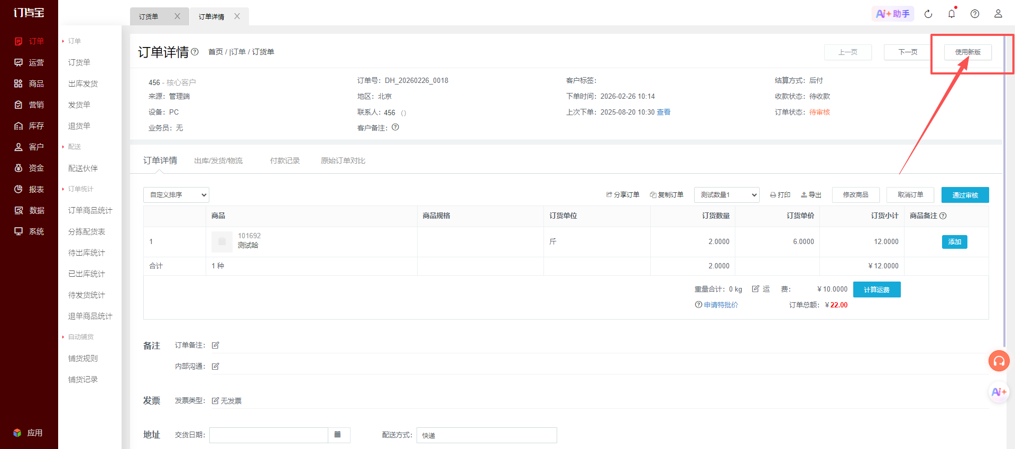Close the 订货单 tab

(177, 16)
